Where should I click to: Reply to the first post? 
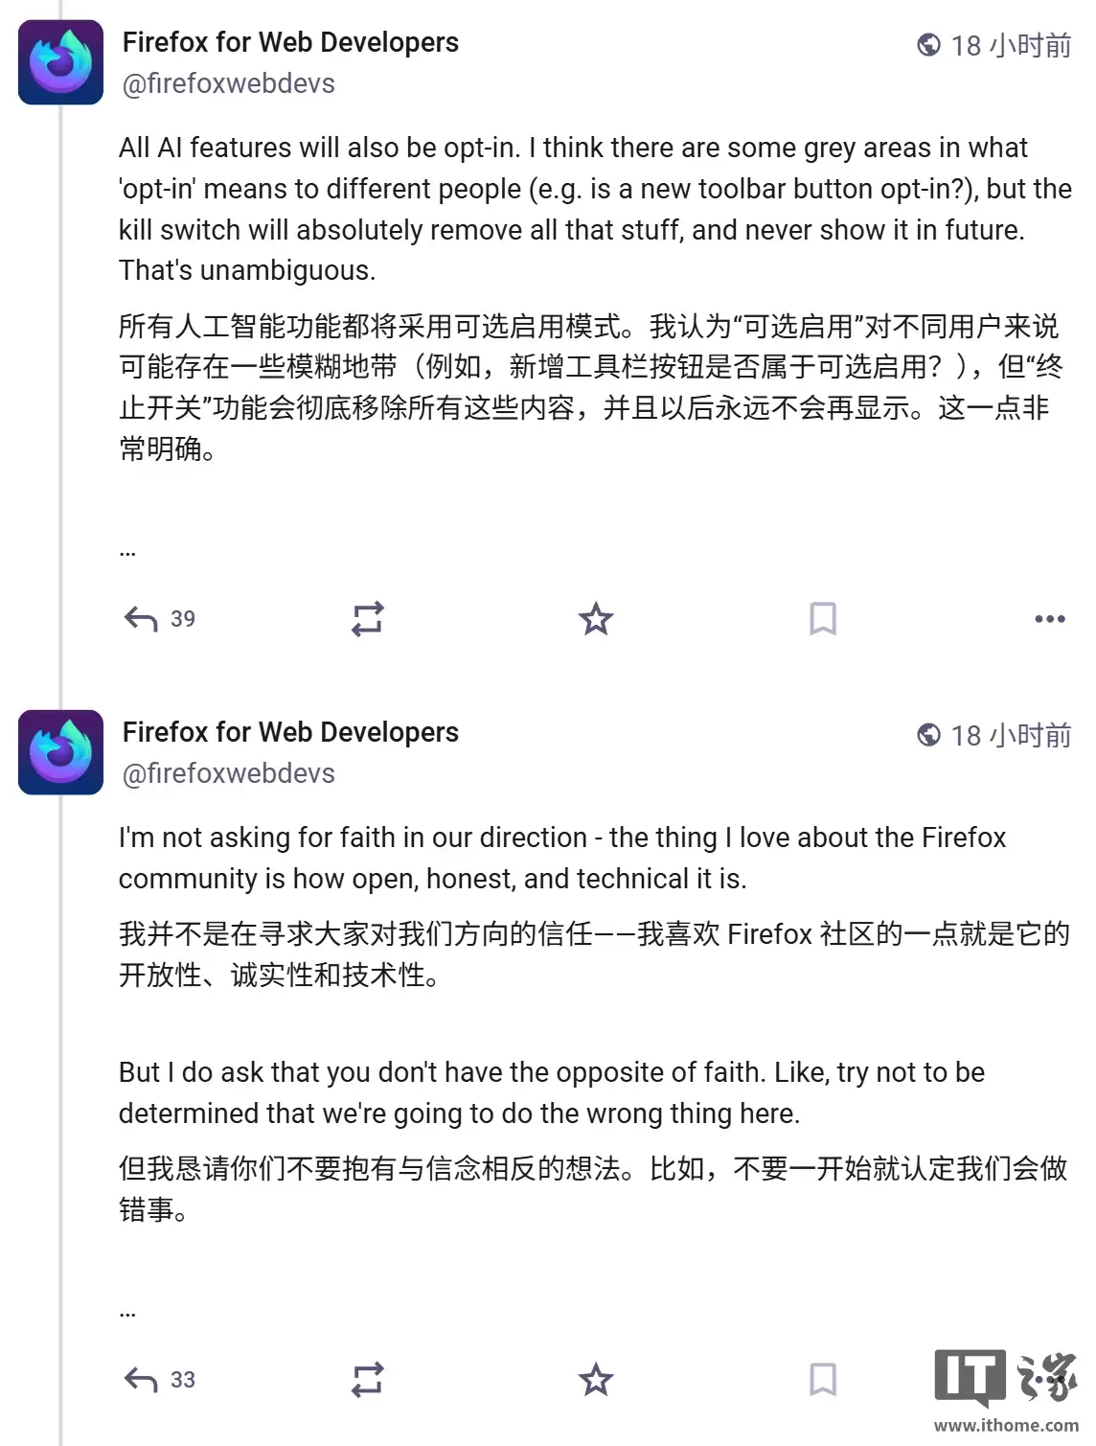pyautogui.click(x=140, y=618)
